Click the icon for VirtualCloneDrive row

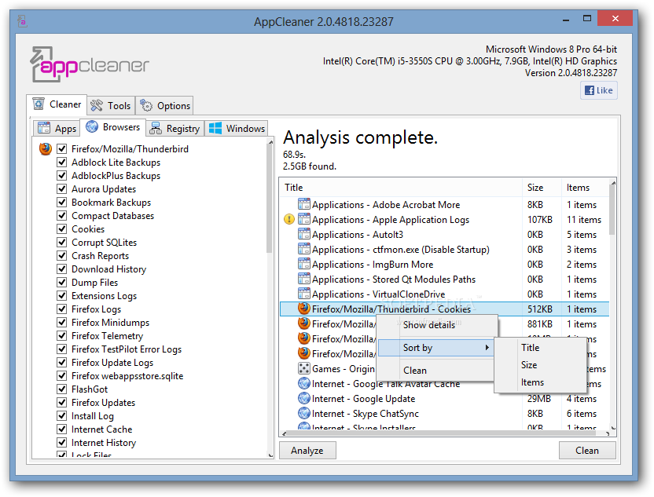tap(304, 294)
